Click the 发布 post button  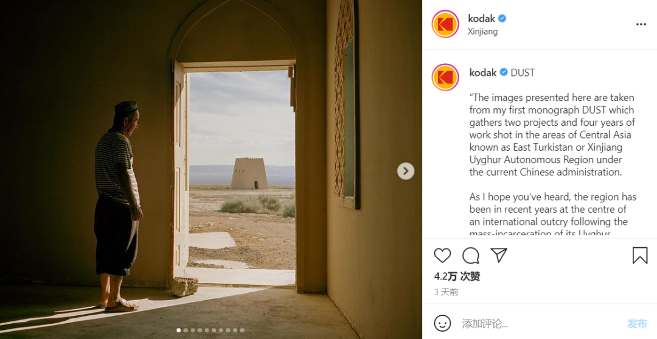(637, 324)
